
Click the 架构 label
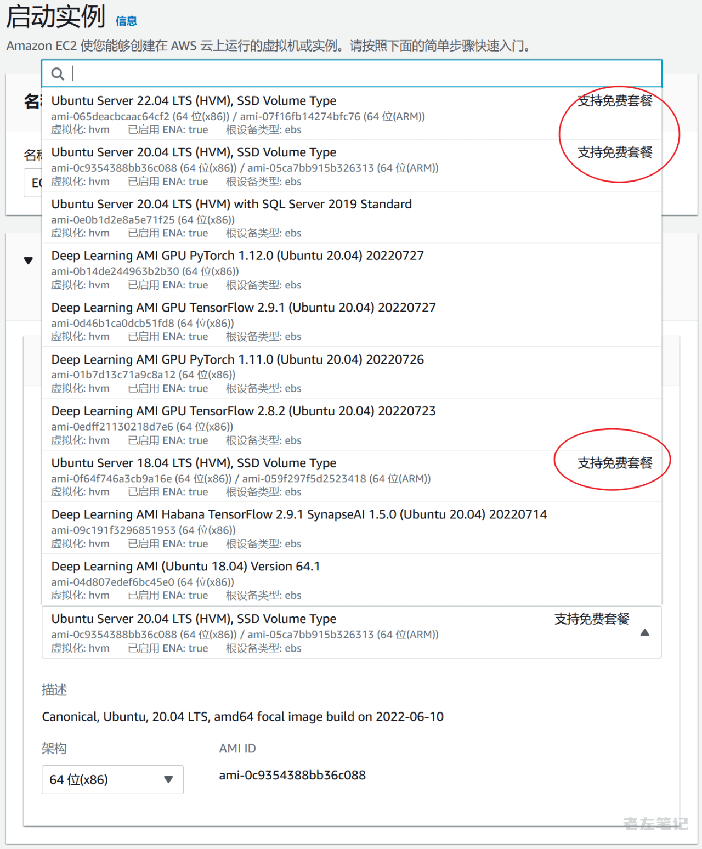coord(54,748)
